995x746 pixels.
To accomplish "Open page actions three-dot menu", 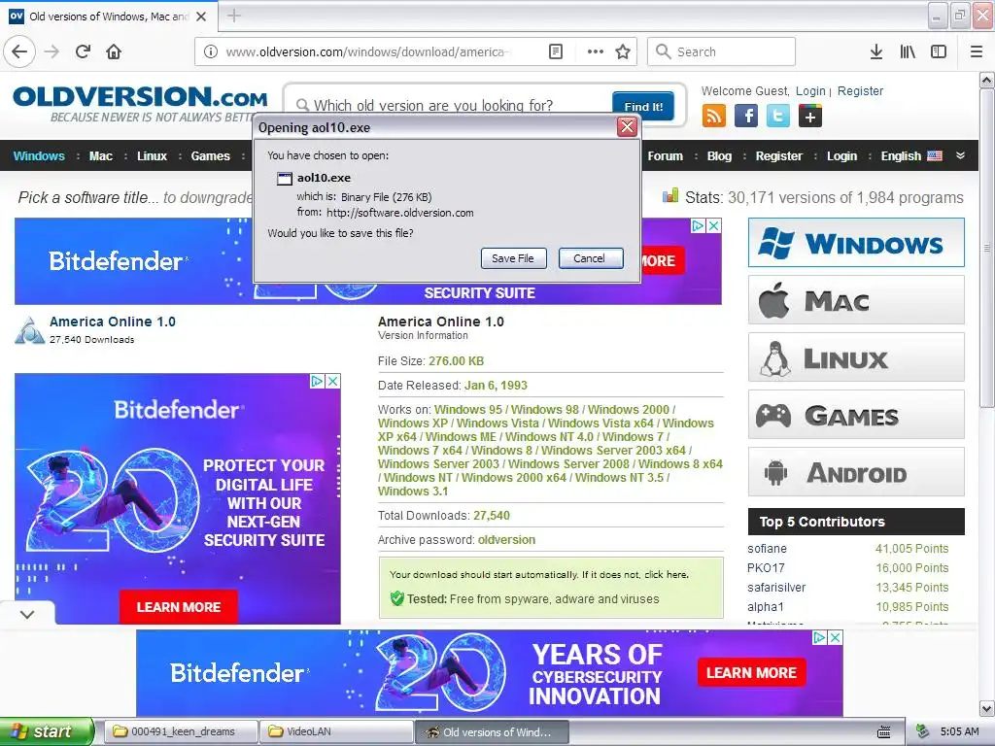I will 596,51.
